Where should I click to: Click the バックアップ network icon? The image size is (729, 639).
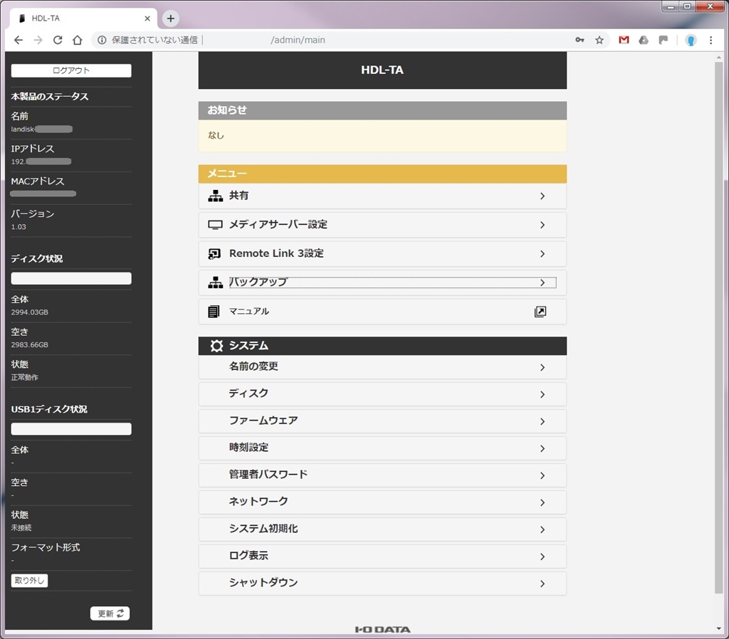pyautogui.click(x=215, y=282)
